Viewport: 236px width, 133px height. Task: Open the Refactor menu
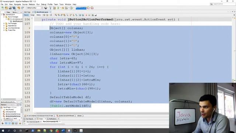[32, 4]
